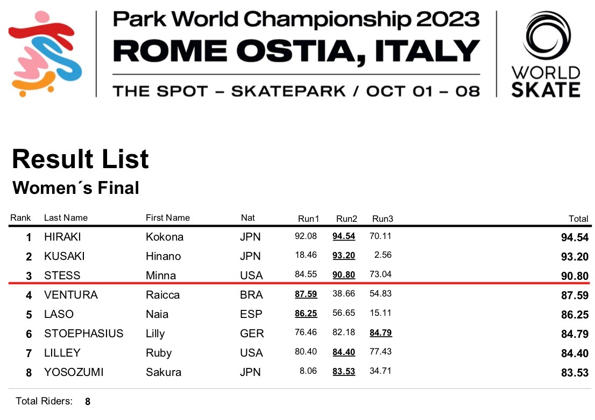Click the Result List heading

point(80,160)
